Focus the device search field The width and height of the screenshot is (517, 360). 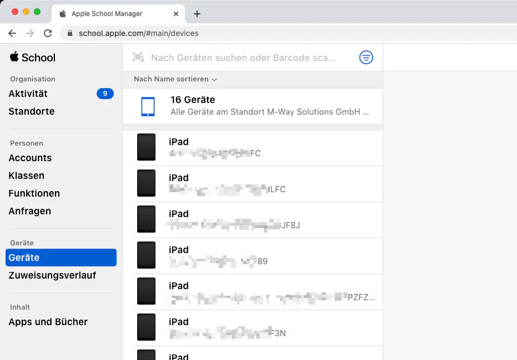(243, 58)
